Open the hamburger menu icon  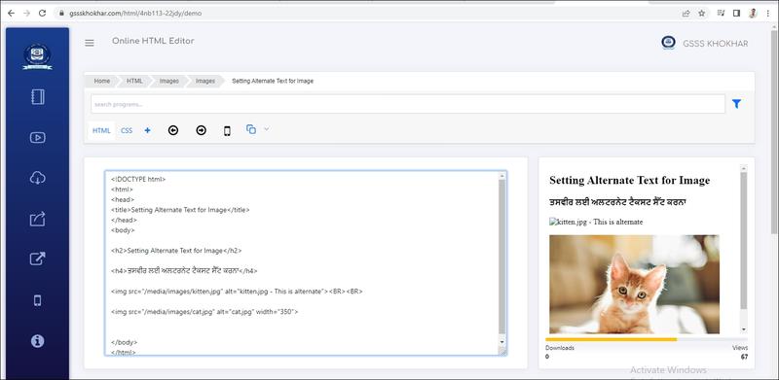click(90, 43)
